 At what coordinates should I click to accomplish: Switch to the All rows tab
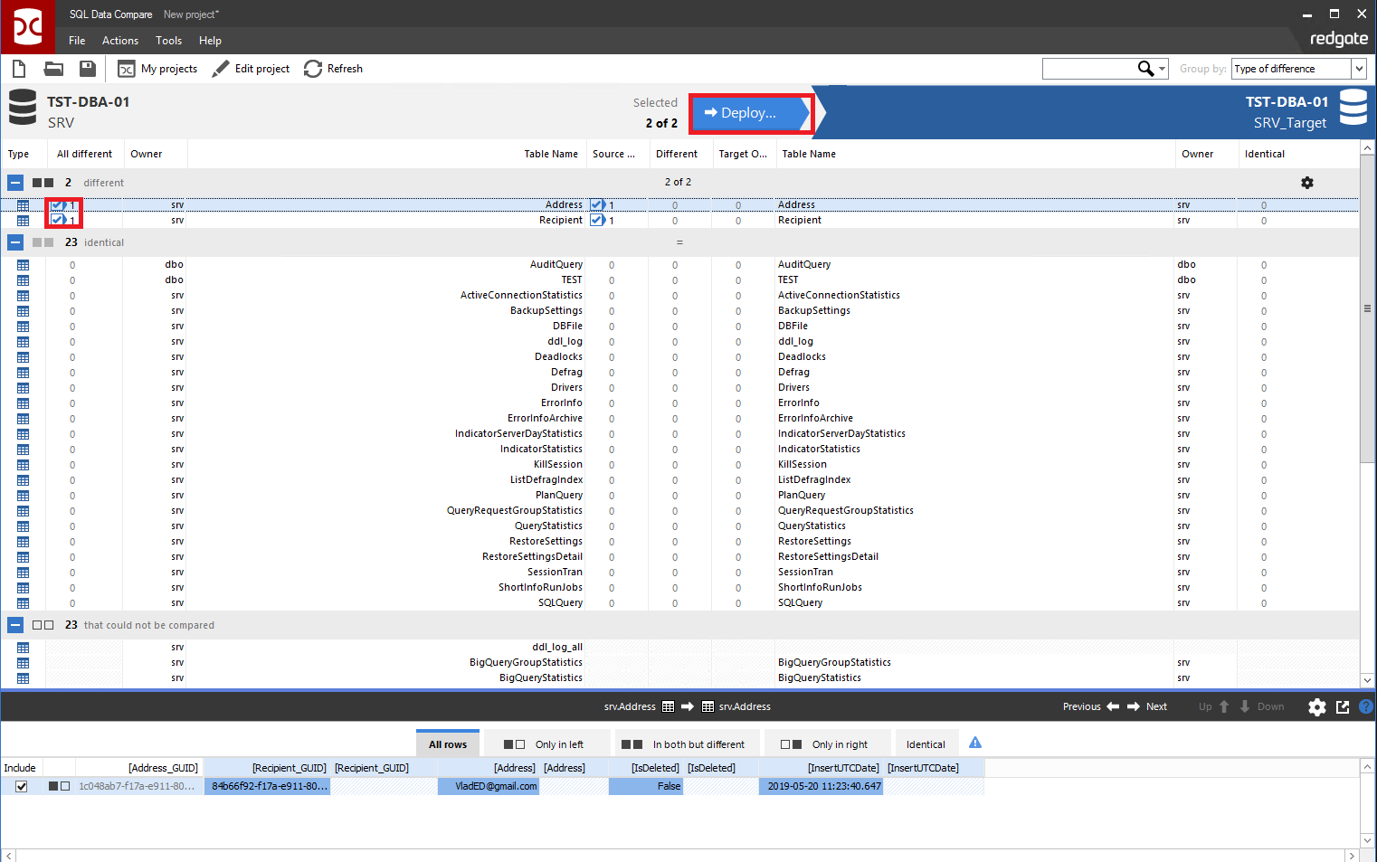(x=447, y=744)
